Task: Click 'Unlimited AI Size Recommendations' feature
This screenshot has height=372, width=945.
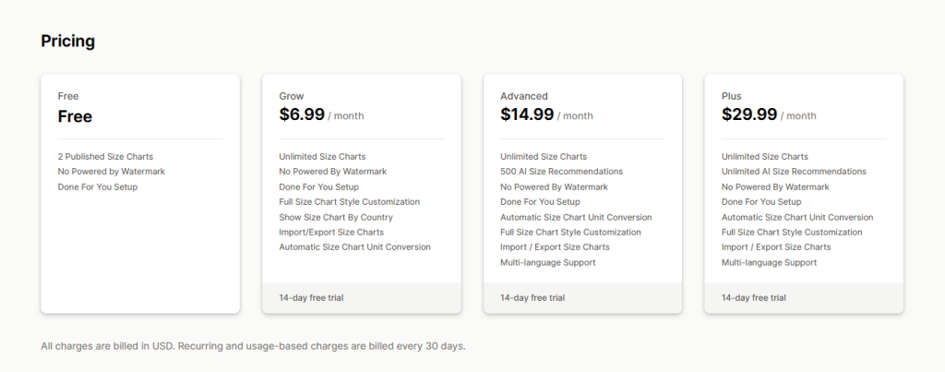Action: (x=794, y=172)
